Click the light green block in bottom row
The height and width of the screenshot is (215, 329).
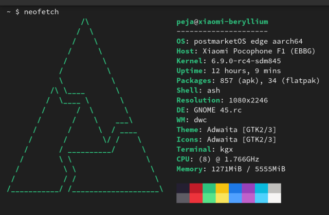click(209, 198)
